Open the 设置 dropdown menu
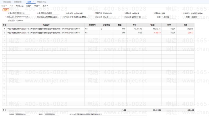209x119 pixels. [x=29, y=6]
